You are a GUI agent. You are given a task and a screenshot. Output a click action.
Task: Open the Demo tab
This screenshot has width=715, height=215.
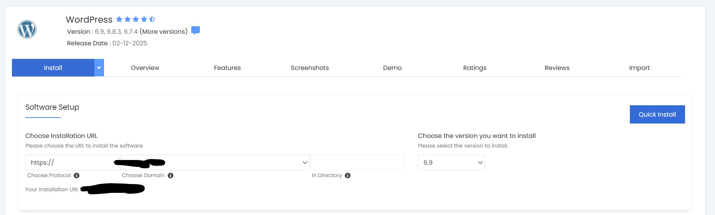[392, 68]
